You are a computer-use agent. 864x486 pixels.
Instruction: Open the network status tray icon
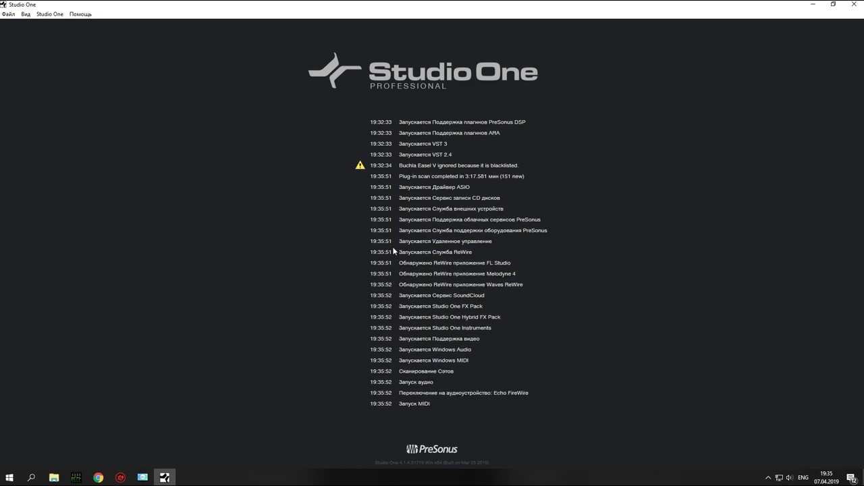pos(778,478)
